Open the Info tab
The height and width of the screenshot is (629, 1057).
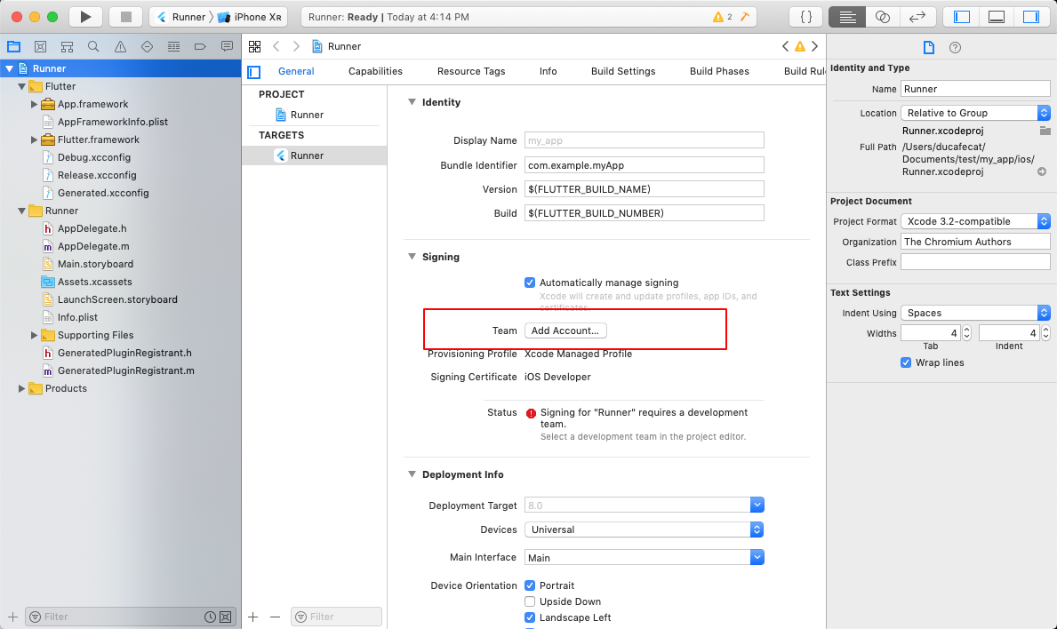pyautogui.click(x=548, y=71)
